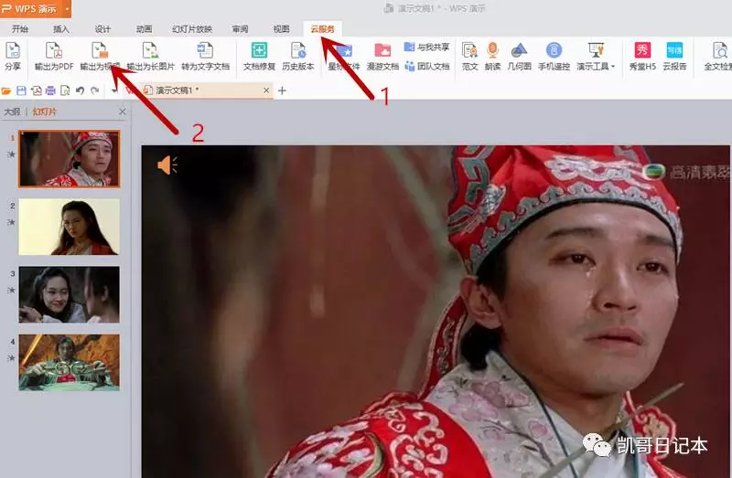
Task: Open 文档修复 document repair
Action: [x=259, y=56]
